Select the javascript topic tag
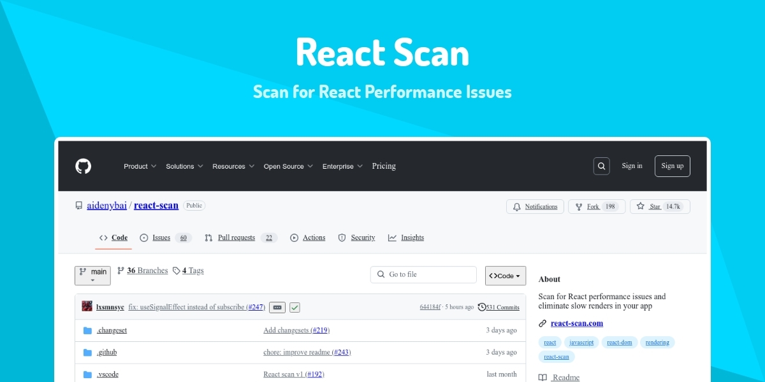Viewport: 765px width, 382px height. pyautogui.click(x=581, y=343)
